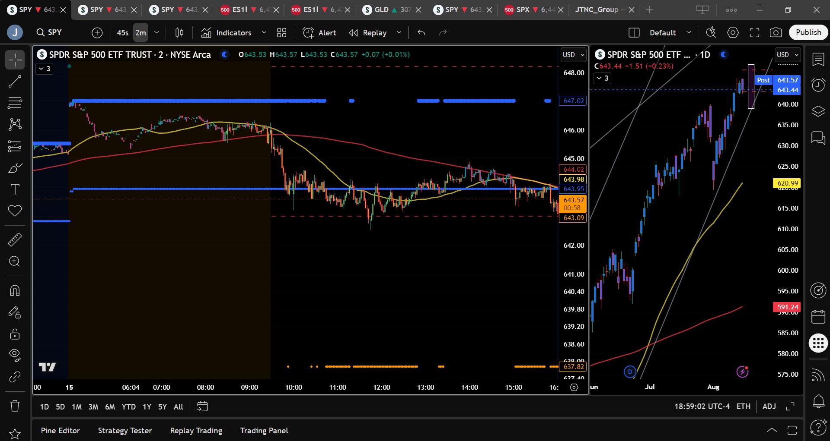Open USD currency dropdown on 1D chart
Image resolution: width=830 pixels, height=441 pixels.
coord(788,55)
